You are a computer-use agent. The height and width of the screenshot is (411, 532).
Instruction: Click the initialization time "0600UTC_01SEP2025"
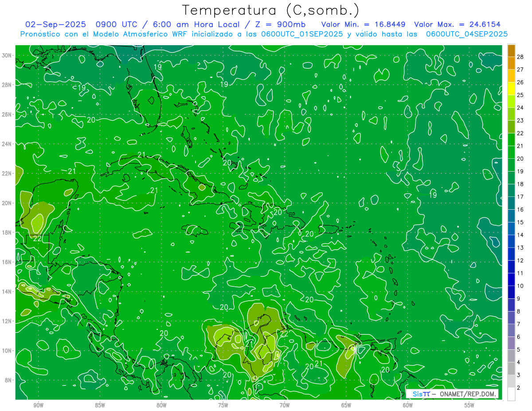(301, 34)
